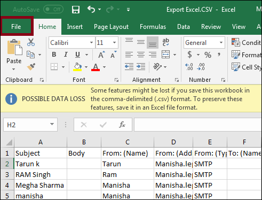Select the Format Painter brush

[x=31, y=67]
